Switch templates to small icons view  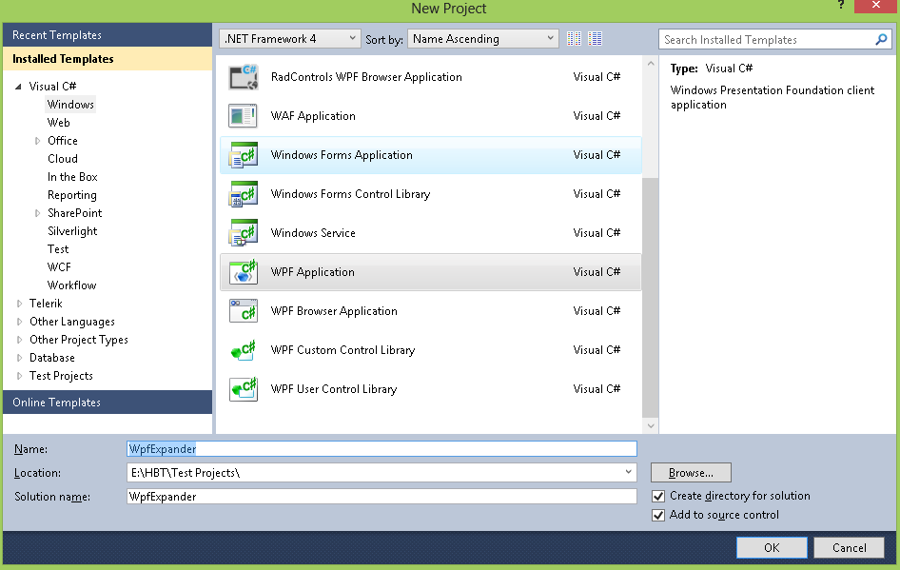(595, 38)
